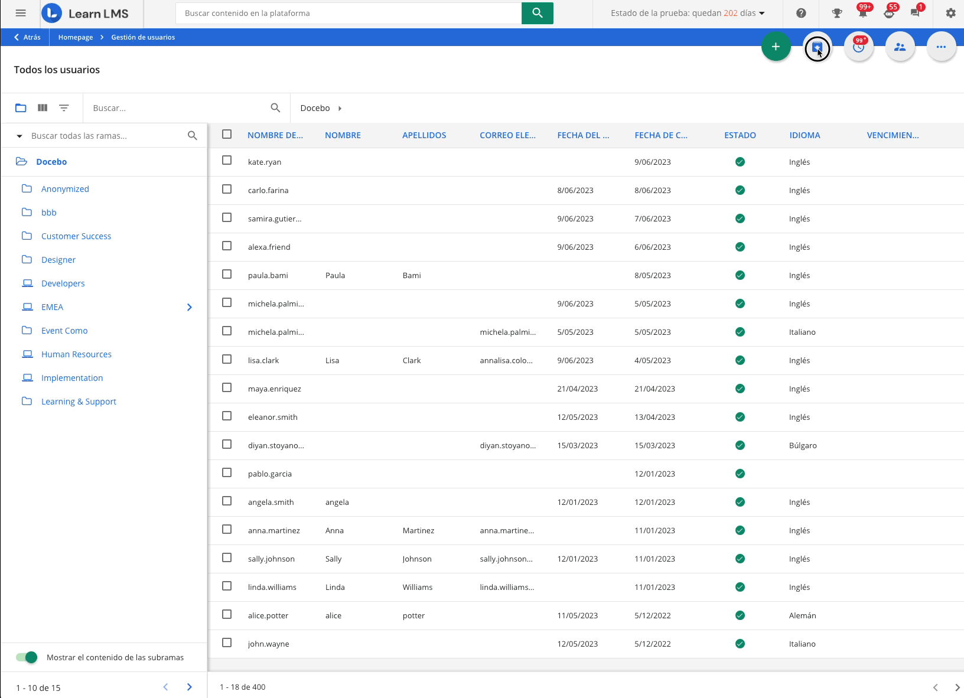Open the Learning & Support branch
The image size is (964, 698).
[79, 402]
